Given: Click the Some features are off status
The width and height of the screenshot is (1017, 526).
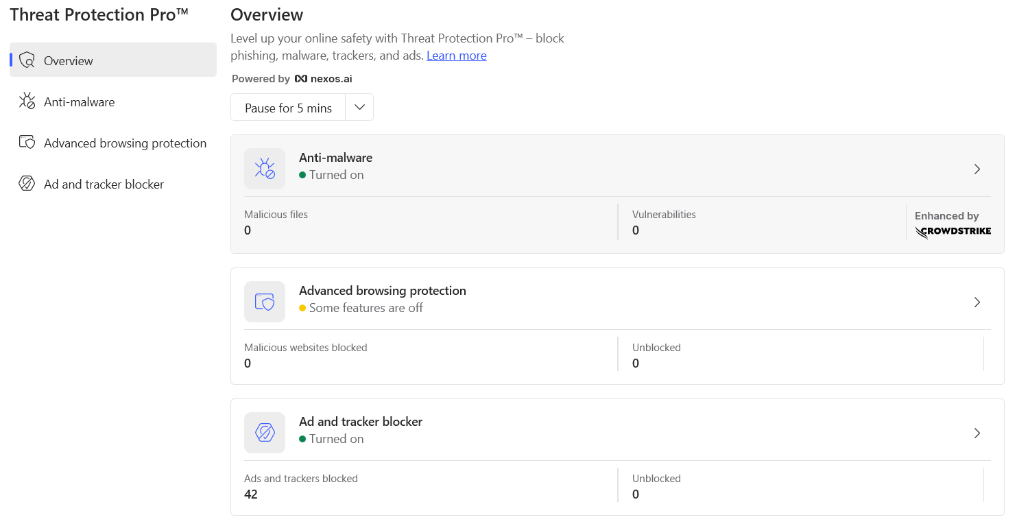Looking at the screenshot, I should click(x=366, y=308).
